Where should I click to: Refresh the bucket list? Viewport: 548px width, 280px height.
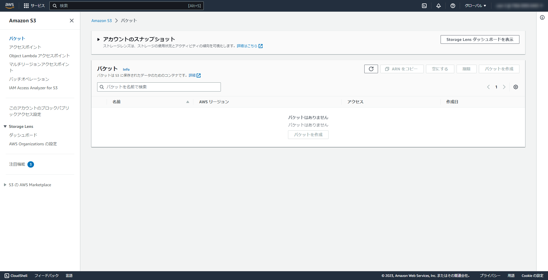point(371,69)
